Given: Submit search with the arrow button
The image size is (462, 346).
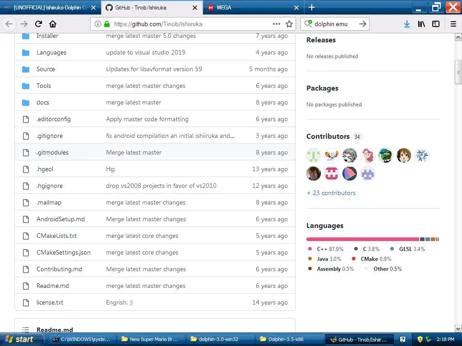Looking at the screenshot, I should coord(363,24).
